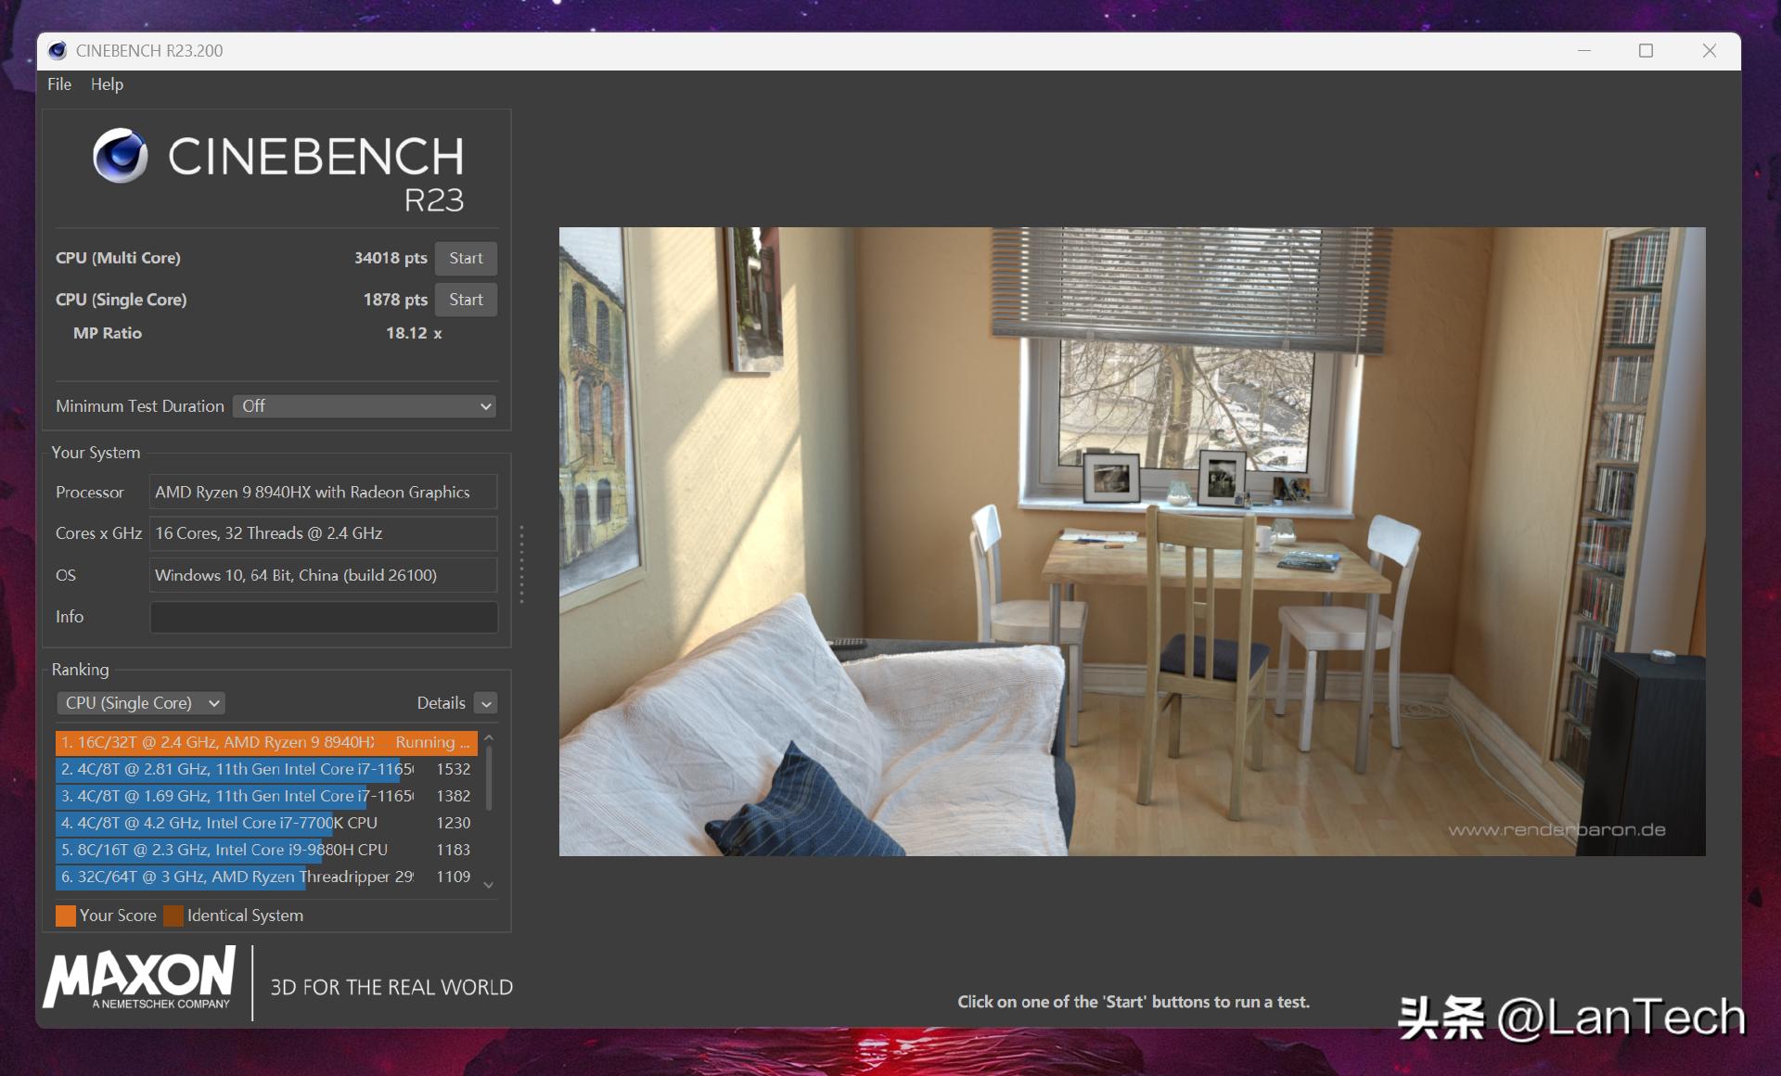Screen dimensions: 1781x1076
Task: Click the Cinebench sphere logo icon
Action: [121, 156]
